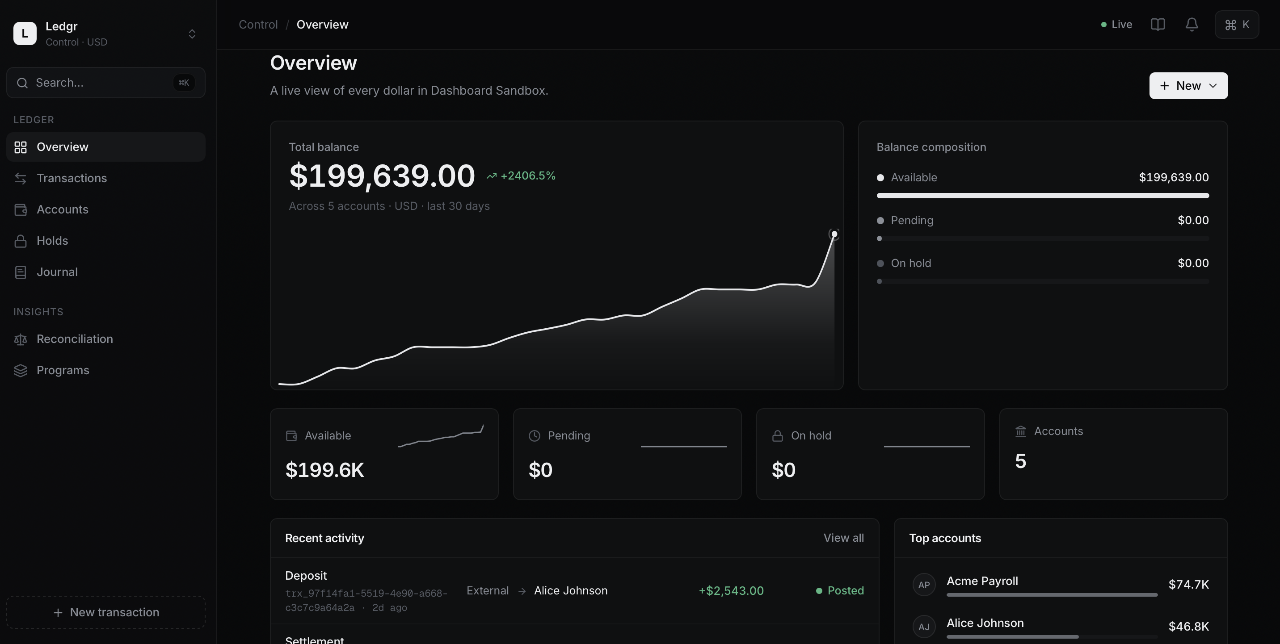Click the Pending balance progress bar
Image resolution: width=1280 pixels, height=644 pixels.
click(1043, 239)
